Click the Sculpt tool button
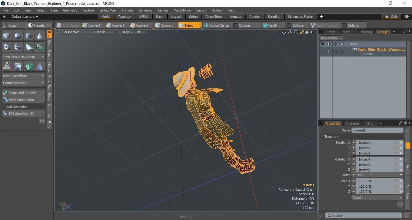This screenshot has height=220, width=412. (14, 25)
